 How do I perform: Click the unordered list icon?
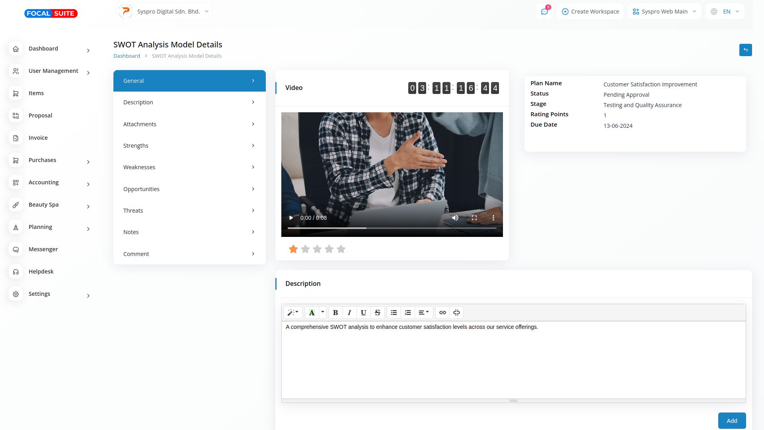394,313
